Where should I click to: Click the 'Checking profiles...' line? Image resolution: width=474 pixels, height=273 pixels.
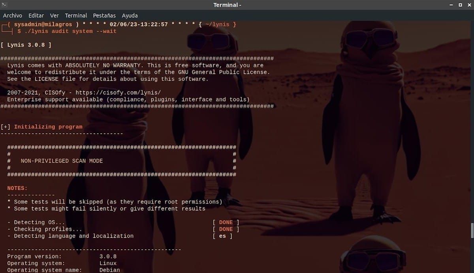[45, 229]
